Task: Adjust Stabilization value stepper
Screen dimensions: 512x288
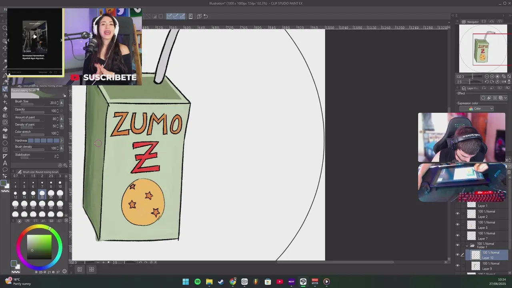Action: click(58, 156)
